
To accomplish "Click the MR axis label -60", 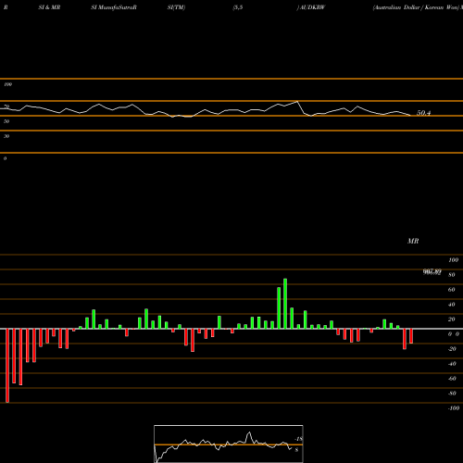I will coord(452,379).
